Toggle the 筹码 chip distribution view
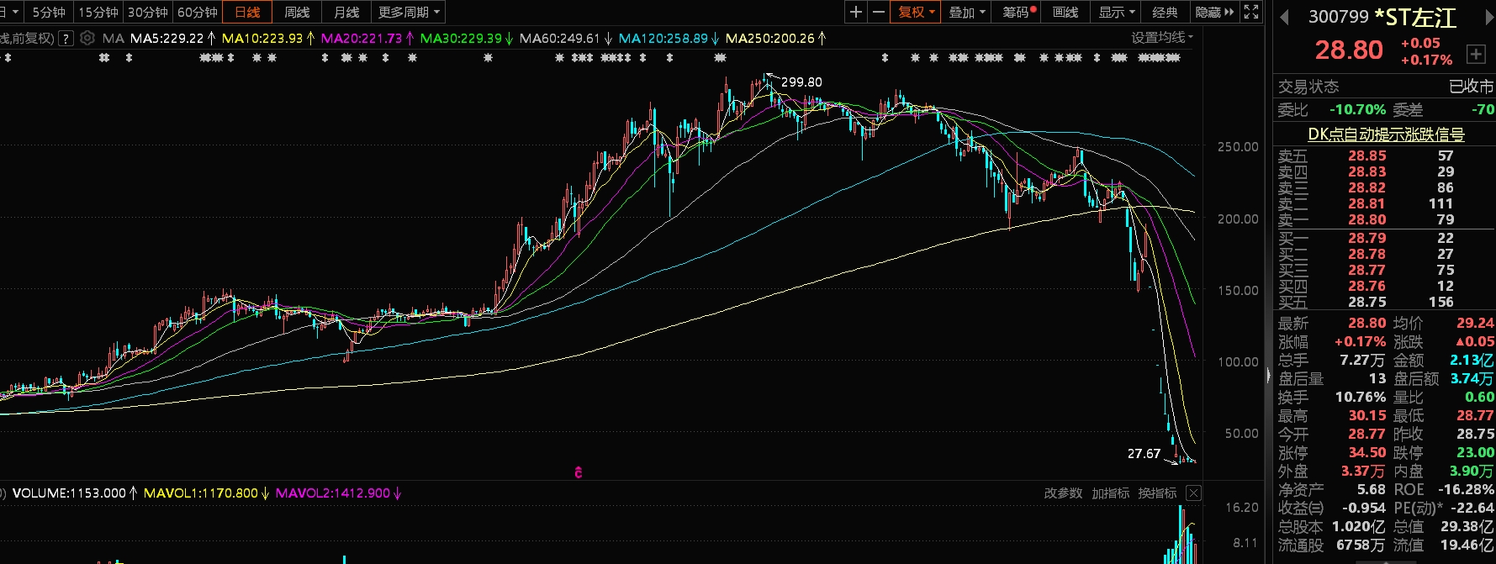The width and height of the screenshot is (1496, 564). click(x=1018, y=12)
